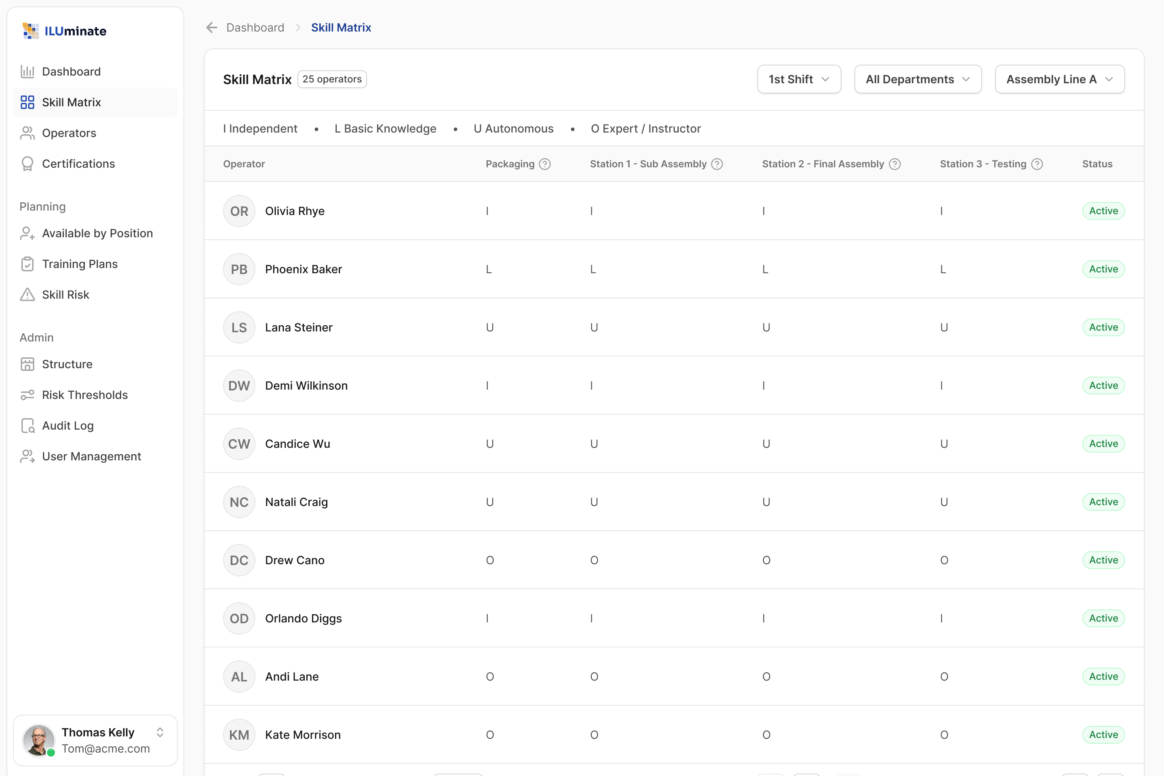Click Station 3 - Testing help icon
The image size is (1164, 776).
coord(1037,164)
